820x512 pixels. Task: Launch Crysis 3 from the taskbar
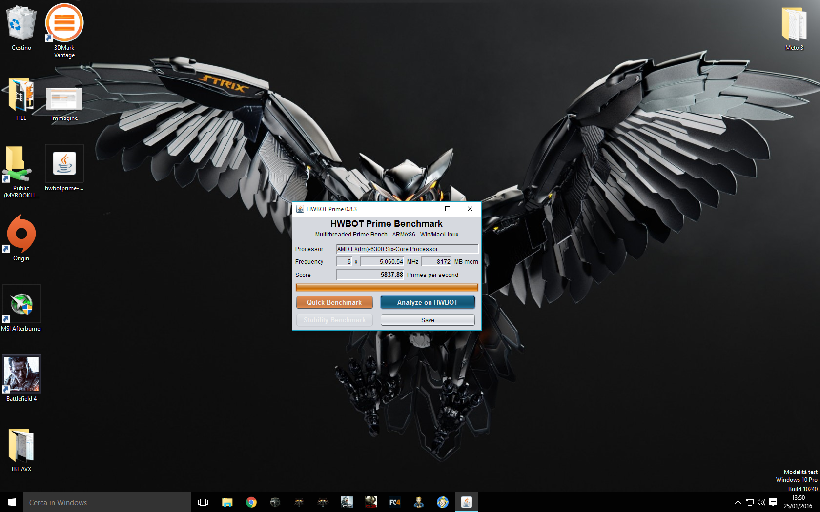(x=370, y=502)
